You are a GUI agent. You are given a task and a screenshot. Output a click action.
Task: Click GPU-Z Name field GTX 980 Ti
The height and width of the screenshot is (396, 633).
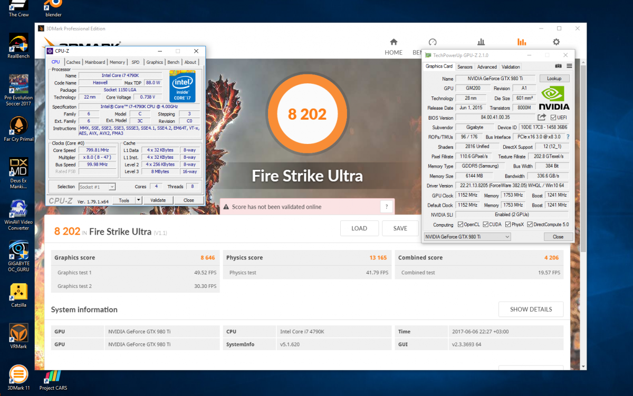[495, 79]
